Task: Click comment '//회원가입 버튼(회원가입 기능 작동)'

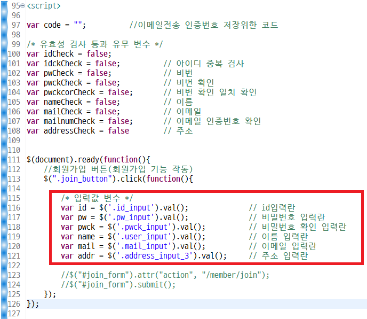Action: point(118,169)
